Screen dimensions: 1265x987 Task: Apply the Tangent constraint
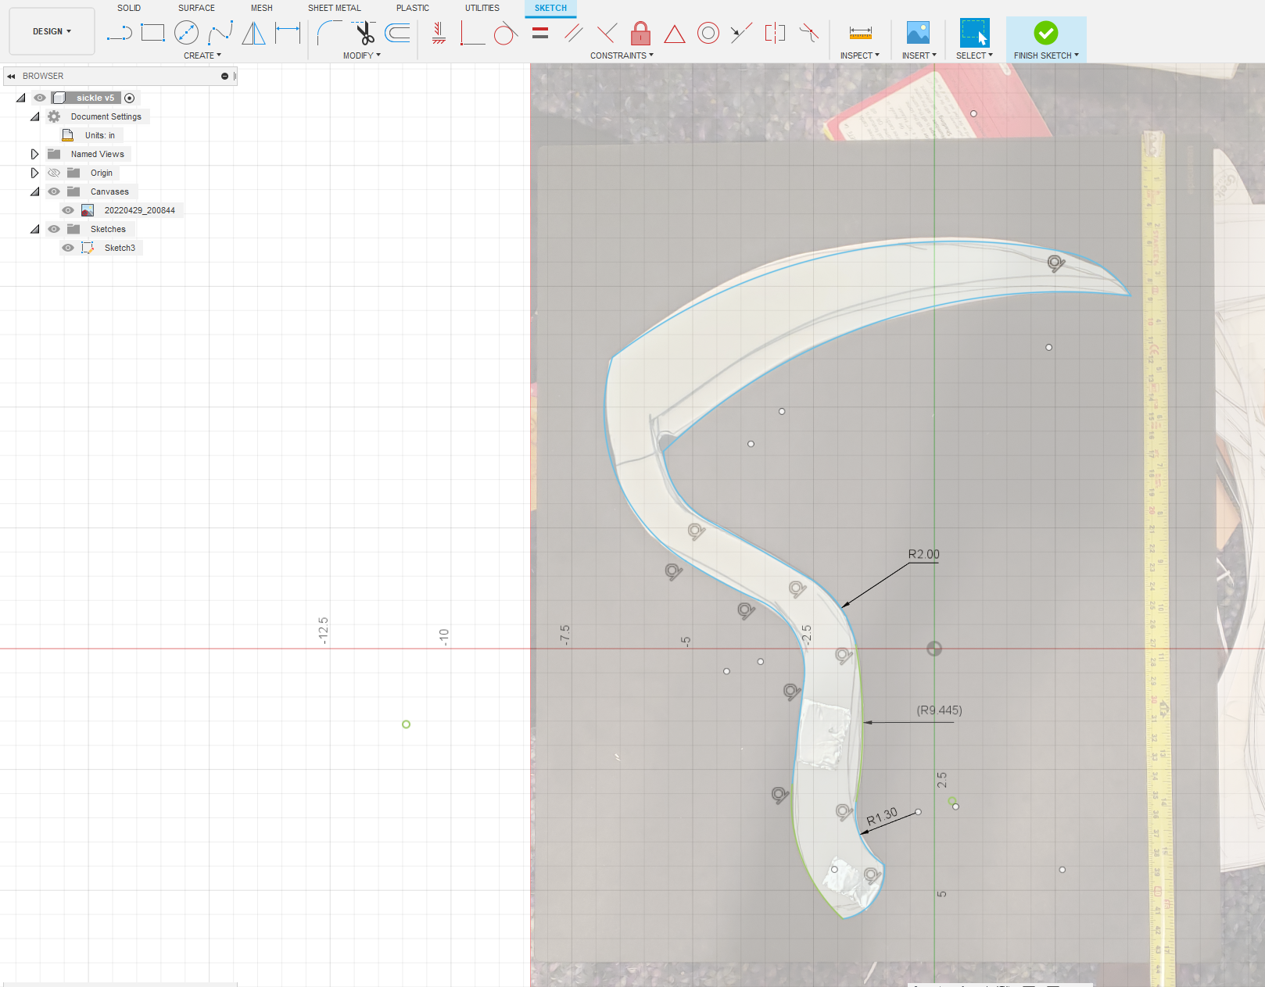505,34
